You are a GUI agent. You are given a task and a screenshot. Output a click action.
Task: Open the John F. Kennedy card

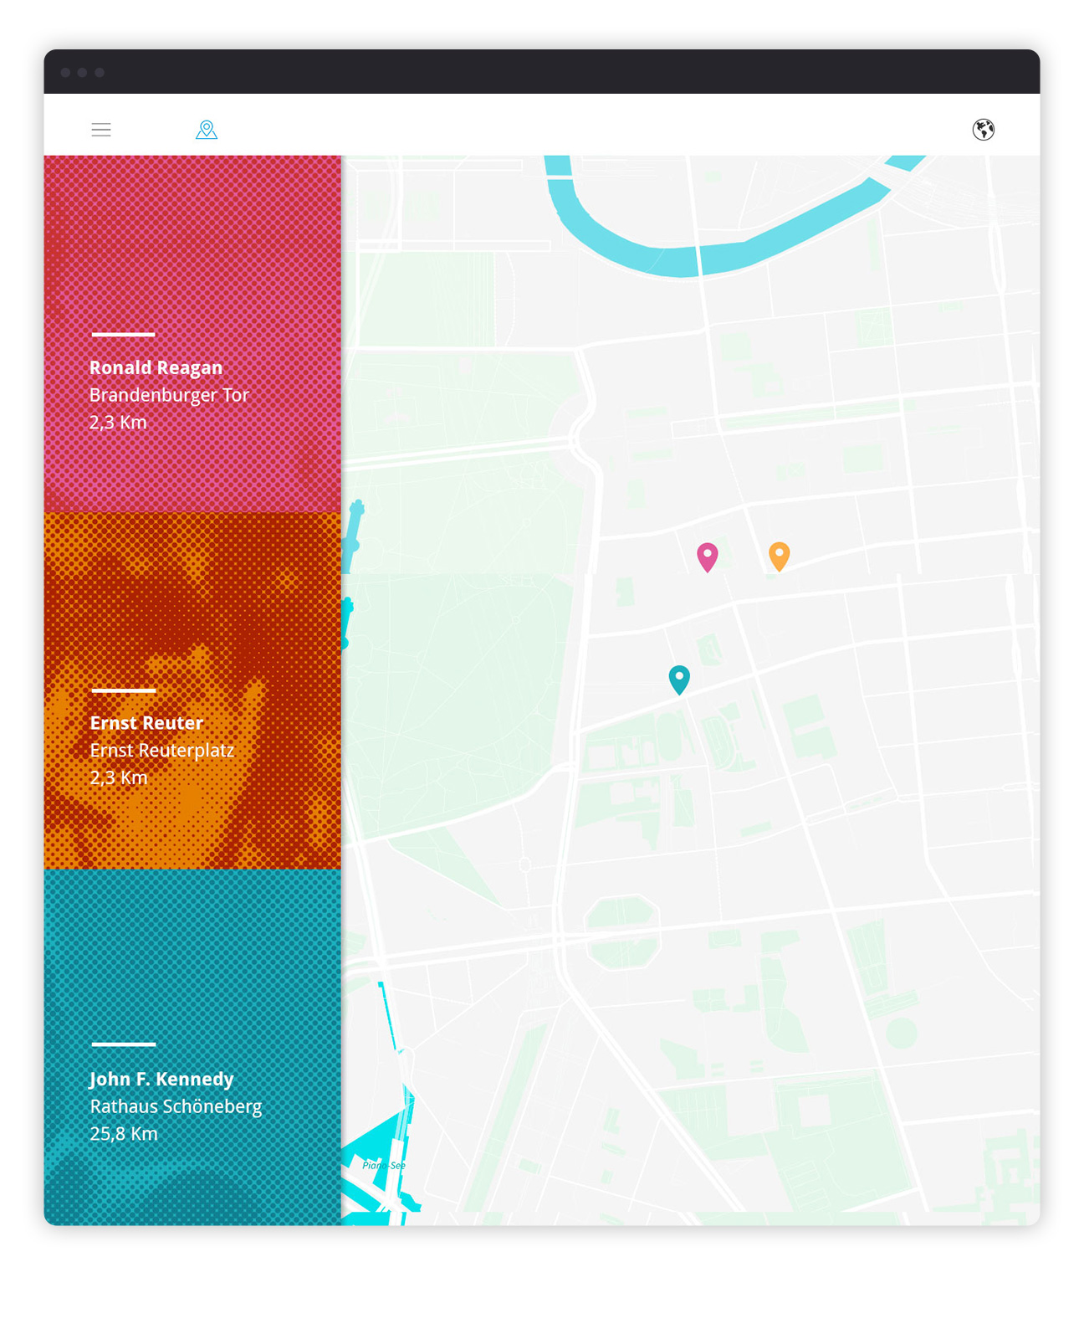point(192,1047)
